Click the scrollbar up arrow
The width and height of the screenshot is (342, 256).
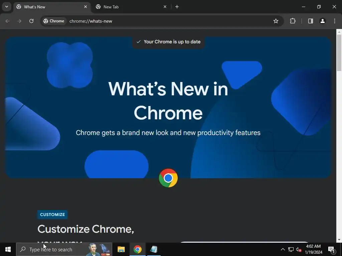point(339,32)
